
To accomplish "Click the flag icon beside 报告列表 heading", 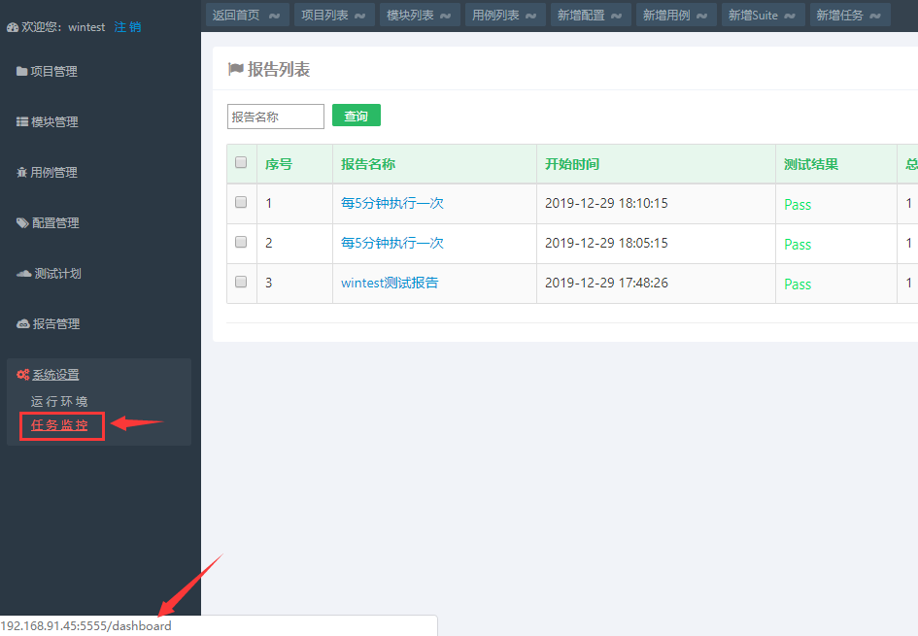I will [235, 70].
